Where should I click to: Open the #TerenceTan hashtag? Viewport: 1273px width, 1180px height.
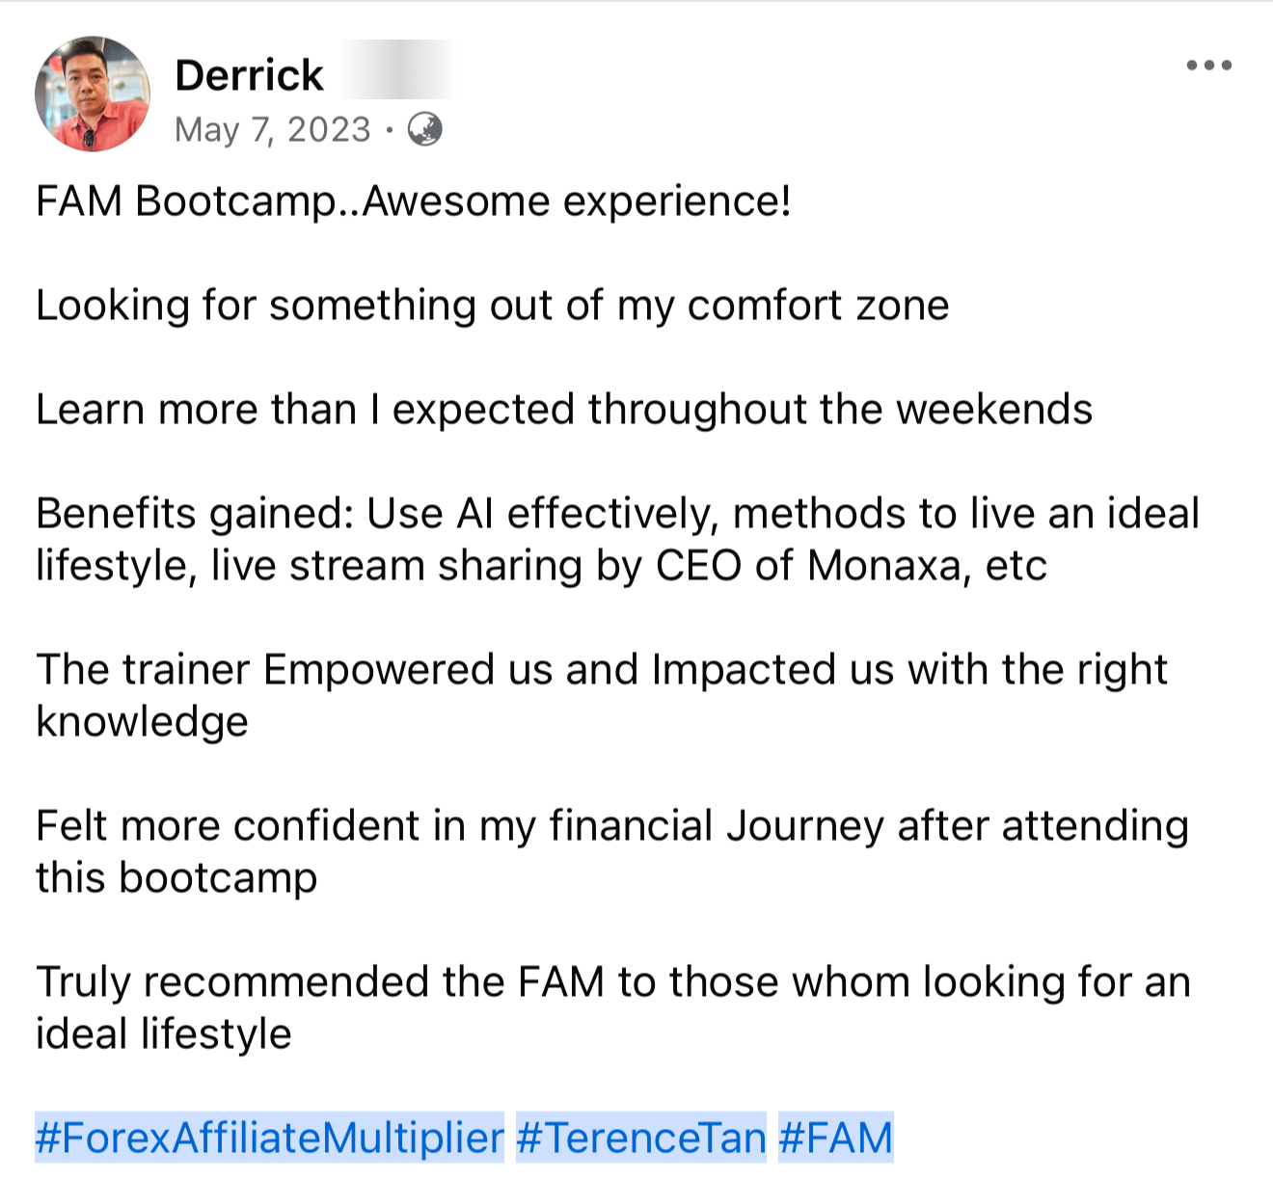pos(641,1138)
